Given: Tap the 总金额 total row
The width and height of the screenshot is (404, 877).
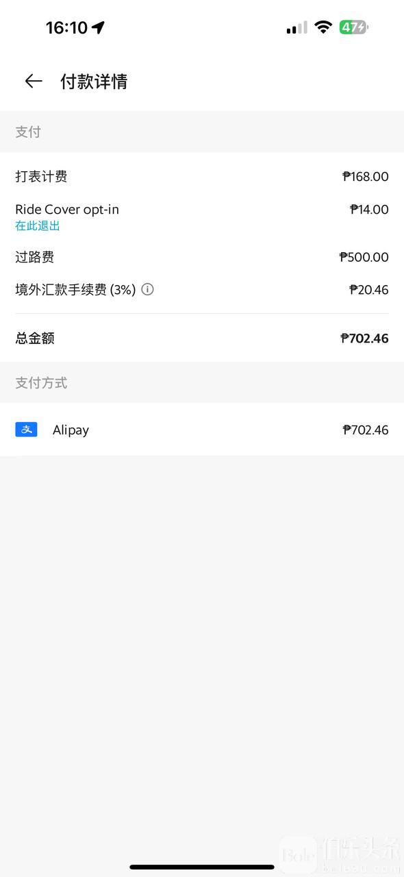Looking at the screenshot, I should click(x=202, y=338).
